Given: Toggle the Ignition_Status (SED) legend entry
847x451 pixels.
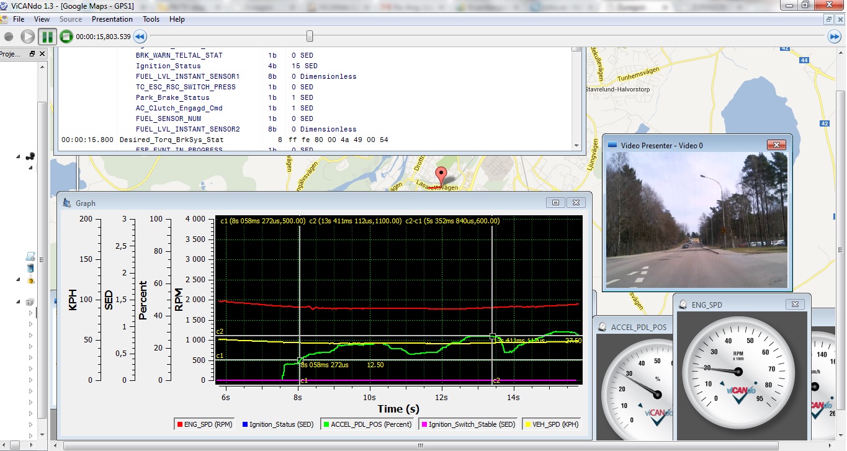Looking at the screenshot, I should click(277, 424).
